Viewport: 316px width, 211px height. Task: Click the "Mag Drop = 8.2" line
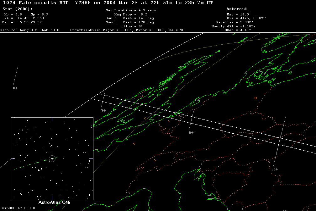[x=131, y=14]
